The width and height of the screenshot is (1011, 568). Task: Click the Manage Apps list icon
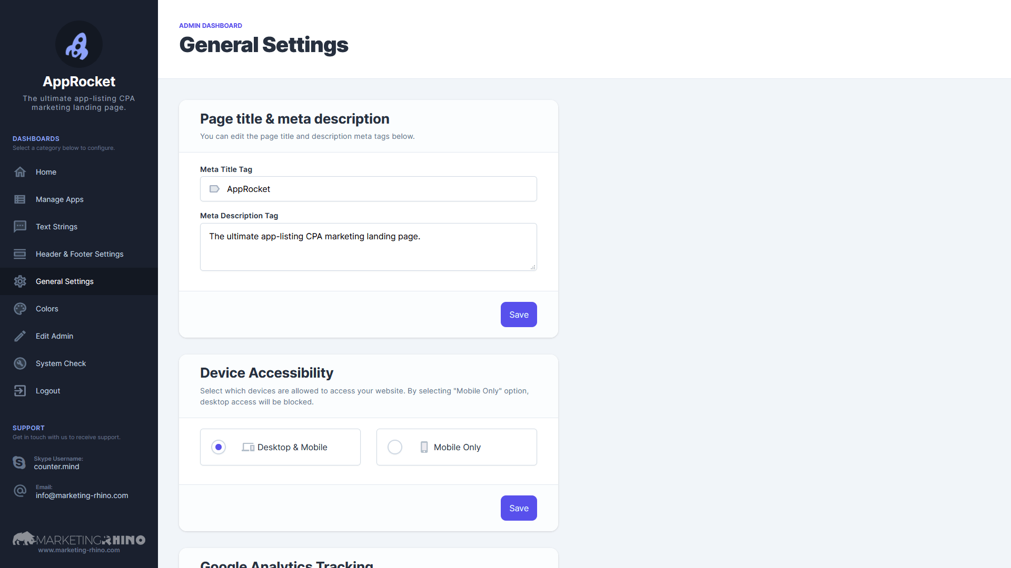click(x=20, y=199)
